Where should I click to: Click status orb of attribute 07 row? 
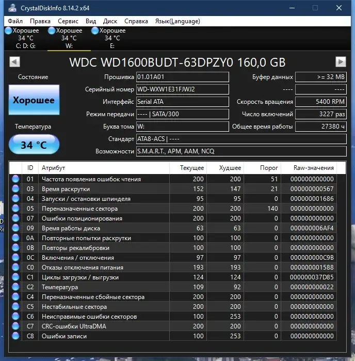pos(15,218)
